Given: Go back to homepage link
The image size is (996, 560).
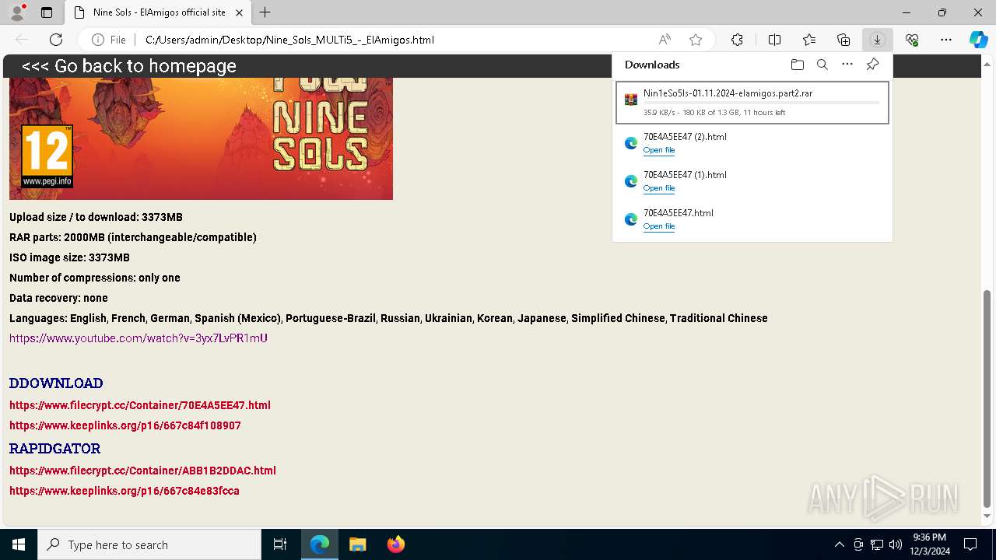Looking at the screenshot, I should point(129,66).
